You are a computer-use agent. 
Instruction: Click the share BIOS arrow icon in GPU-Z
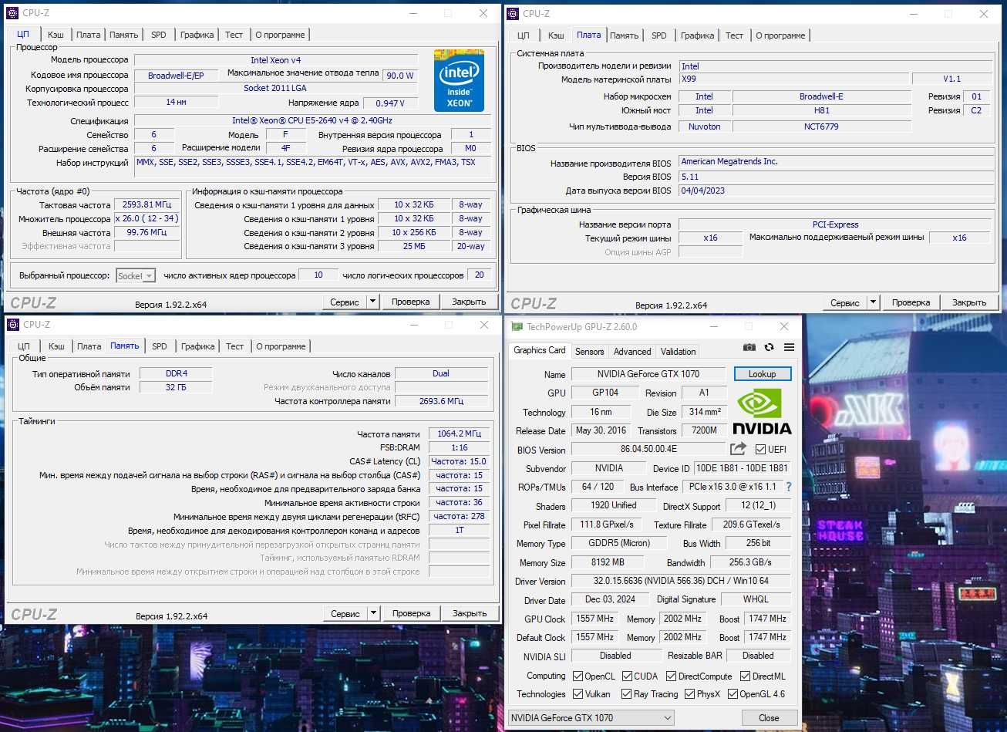pyautogui.click(x=738, y=449)
